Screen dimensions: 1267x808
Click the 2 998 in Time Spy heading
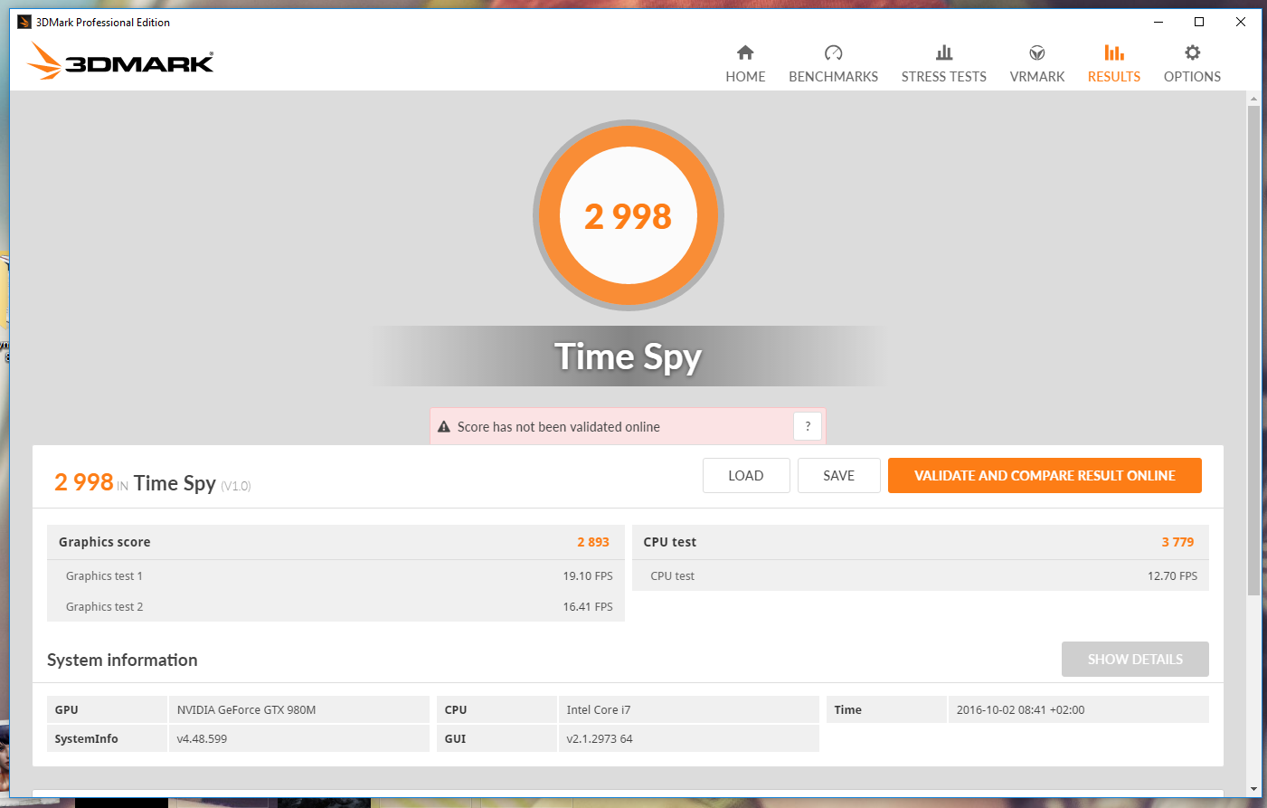click(152, 483)
